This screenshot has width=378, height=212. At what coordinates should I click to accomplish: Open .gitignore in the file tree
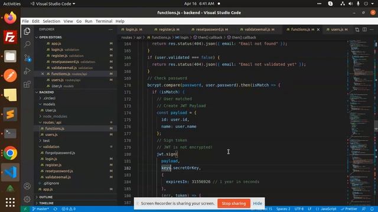click(x=51, y=183)
